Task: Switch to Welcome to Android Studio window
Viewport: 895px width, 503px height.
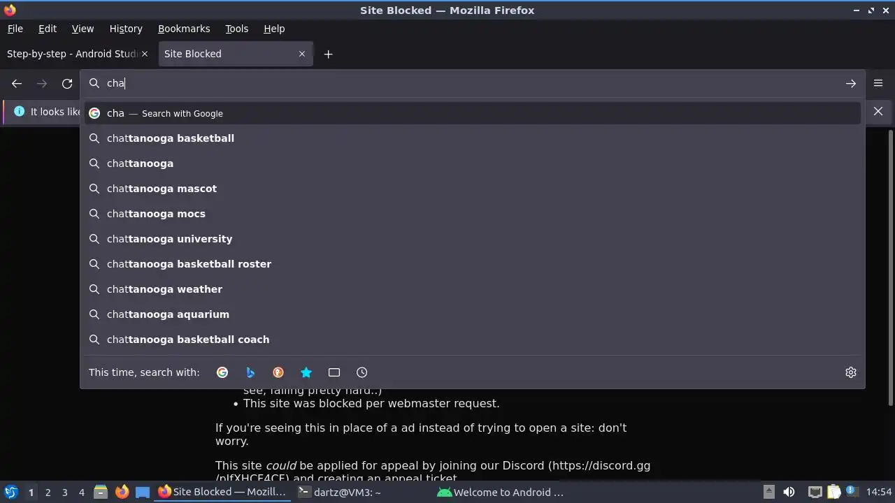Action: tap(501, 492)
